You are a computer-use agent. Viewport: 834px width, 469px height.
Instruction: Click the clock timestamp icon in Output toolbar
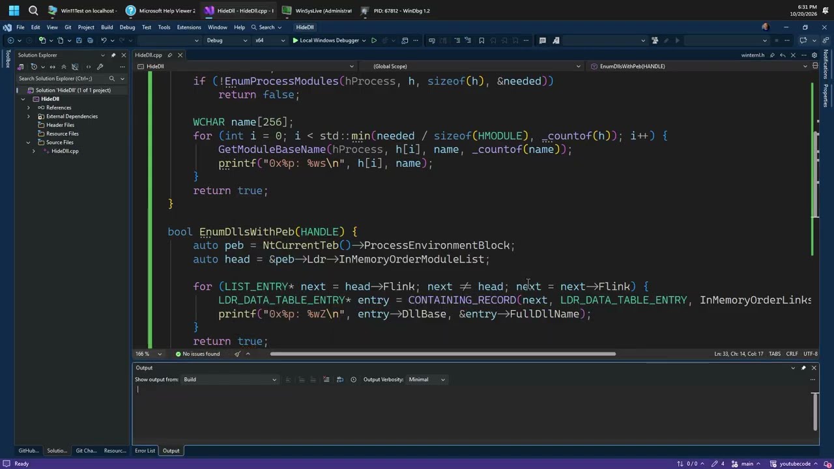tap(353, 379)
